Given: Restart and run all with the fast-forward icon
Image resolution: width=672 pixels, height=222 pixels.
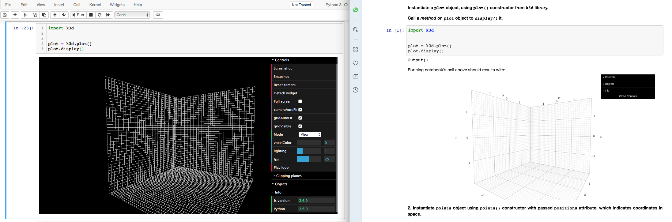Looking at the screenshot, I should 108,15.
